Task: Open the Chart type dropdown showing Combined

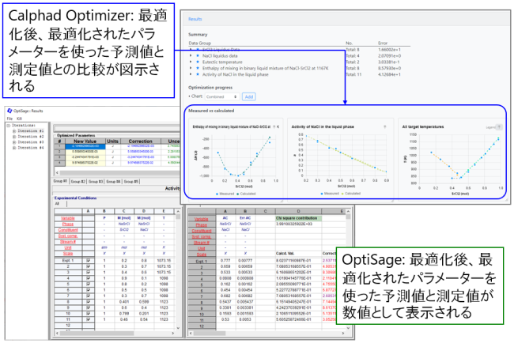Action: (x=221, y=96)
